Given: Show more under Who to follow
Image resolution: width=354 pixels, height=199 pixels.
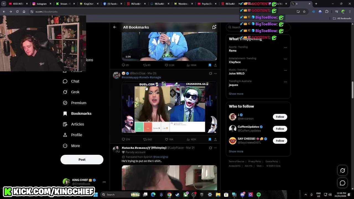Looking at the screenshot, I should [236, 151].
